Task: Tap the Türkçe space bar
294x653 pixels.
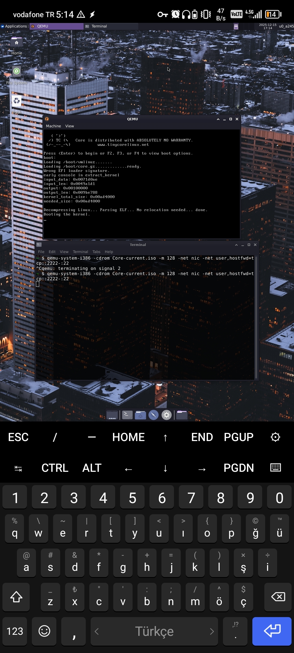Action: click(154, 631)
